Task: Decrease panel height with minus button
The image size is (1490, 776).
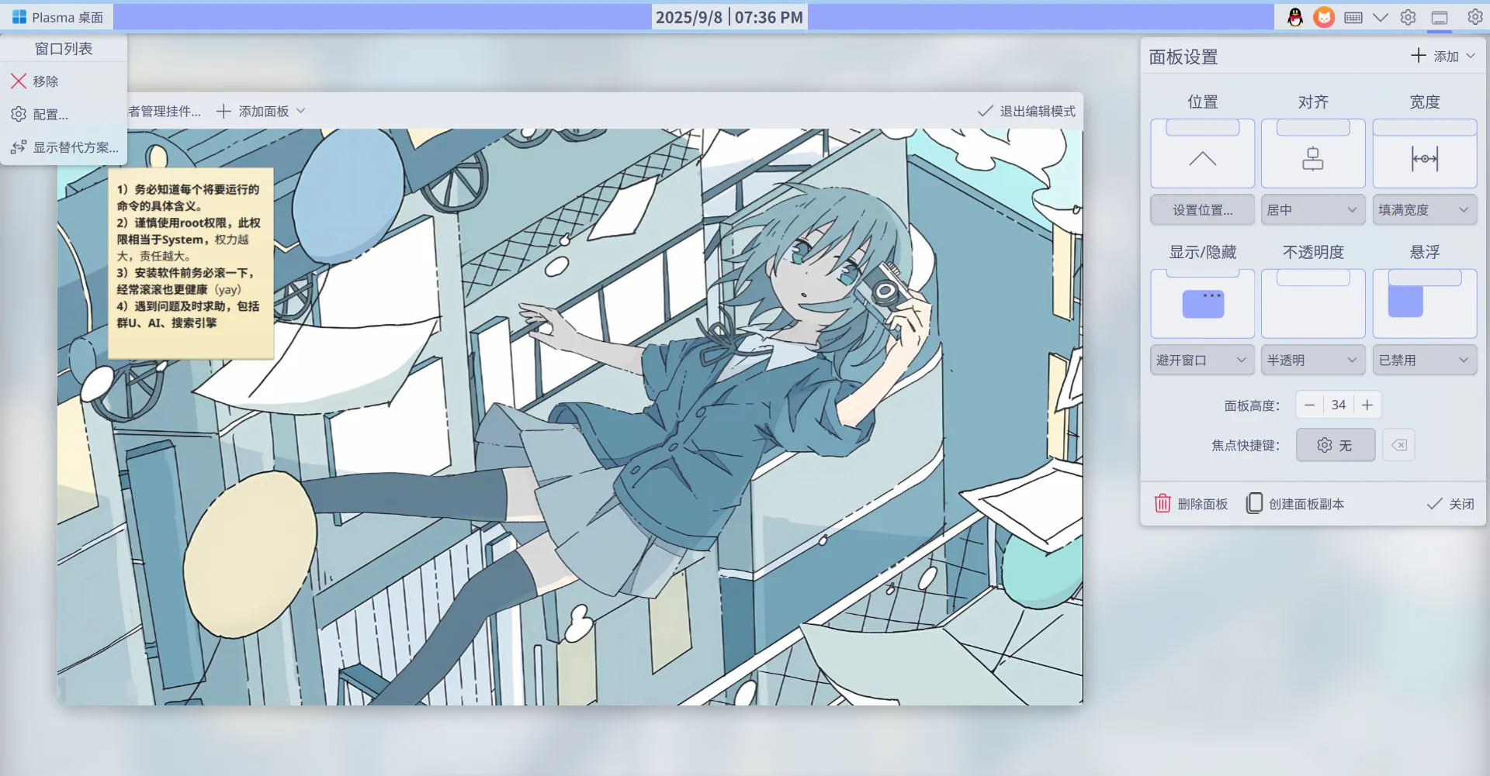Action: (x=1309, y=405)
